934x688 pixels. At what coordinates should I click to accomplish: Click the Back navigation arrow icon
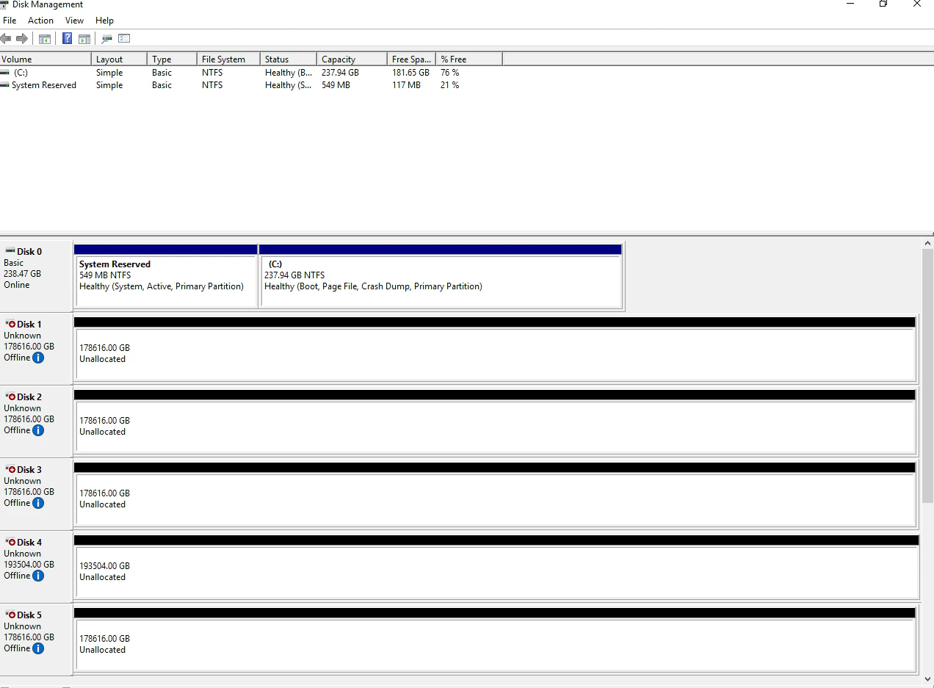(x=6, y=38)
